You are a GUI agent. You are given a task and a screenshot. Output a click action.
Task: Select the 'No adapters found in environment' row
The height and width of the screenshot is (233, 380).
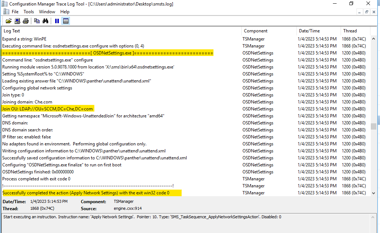point(186,144)
